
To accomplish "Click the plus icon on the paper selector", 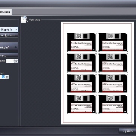I will coord(16,47).
